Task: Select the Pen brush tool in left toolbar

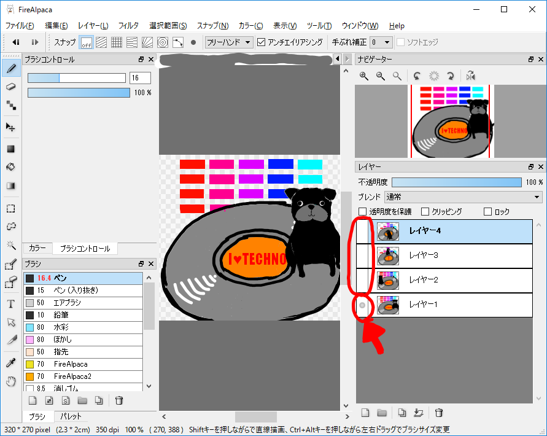Action: (x=11, y=68)
